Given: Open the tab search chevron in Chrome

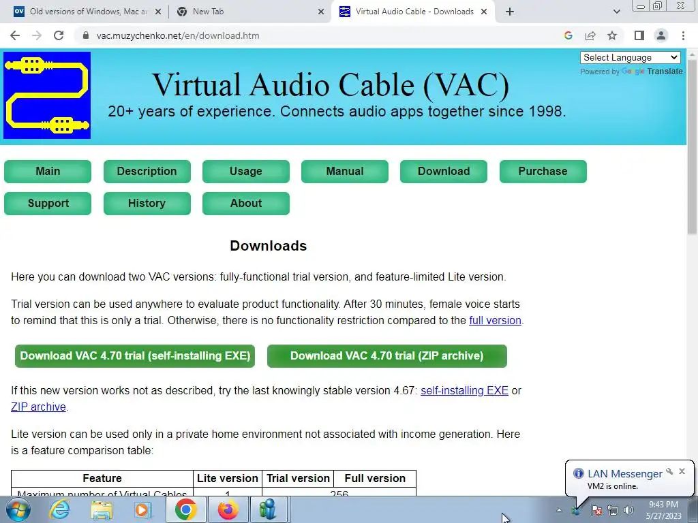Looking at the screenshot, I should pos(616,12).
